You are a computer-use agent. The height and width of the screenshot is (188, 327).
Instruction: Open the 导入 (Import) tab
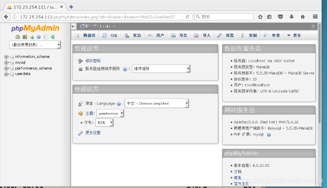tap(202, 35)
